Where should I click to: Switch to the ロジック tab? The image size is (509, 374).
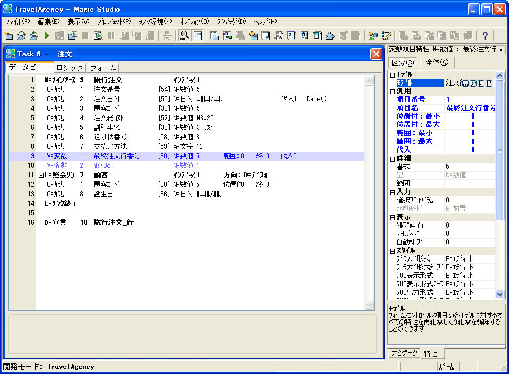coord(69,68)
